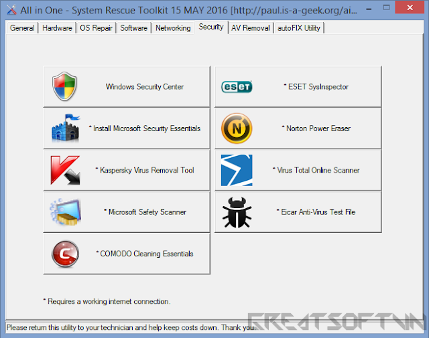The width and height of the screenshot is (429, 338).
Task: Maximize the System Rescue Toolkit window
Action: click(386, 7)
